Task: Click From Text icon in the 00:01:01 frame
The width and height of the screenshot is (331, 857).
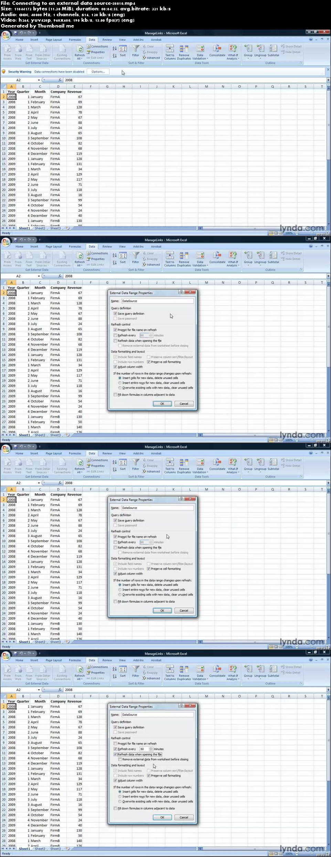Action: (29, 49)
